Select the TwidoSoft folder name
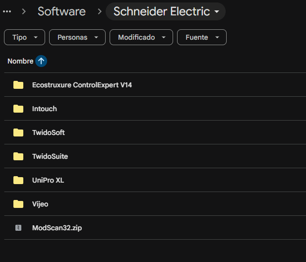This screenshot has height=262, width=306. pos(49,132)
